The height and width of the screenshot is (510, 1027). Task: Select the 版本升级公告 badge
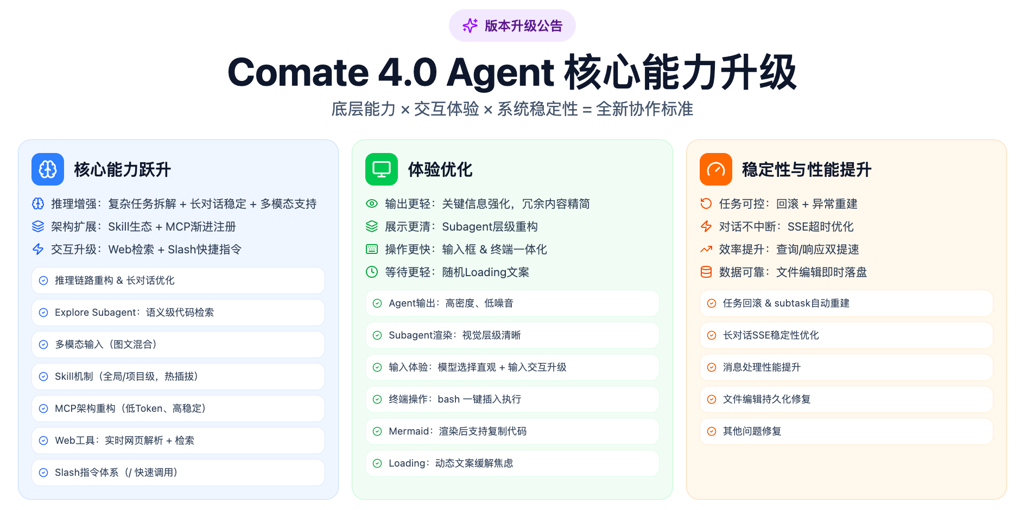512,25
